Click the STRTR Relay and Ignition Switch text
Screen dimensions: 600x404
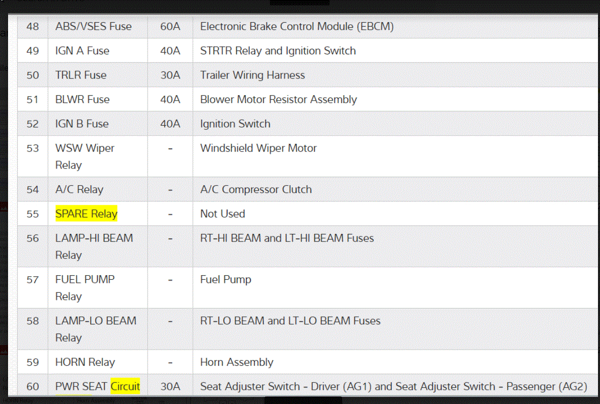tap(278, 51)
